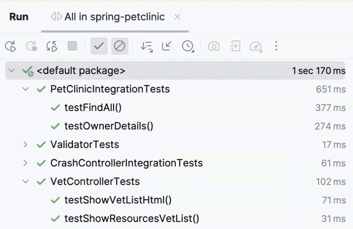
Task: Click the Sort tests icon
Action: tap(146, 46)
